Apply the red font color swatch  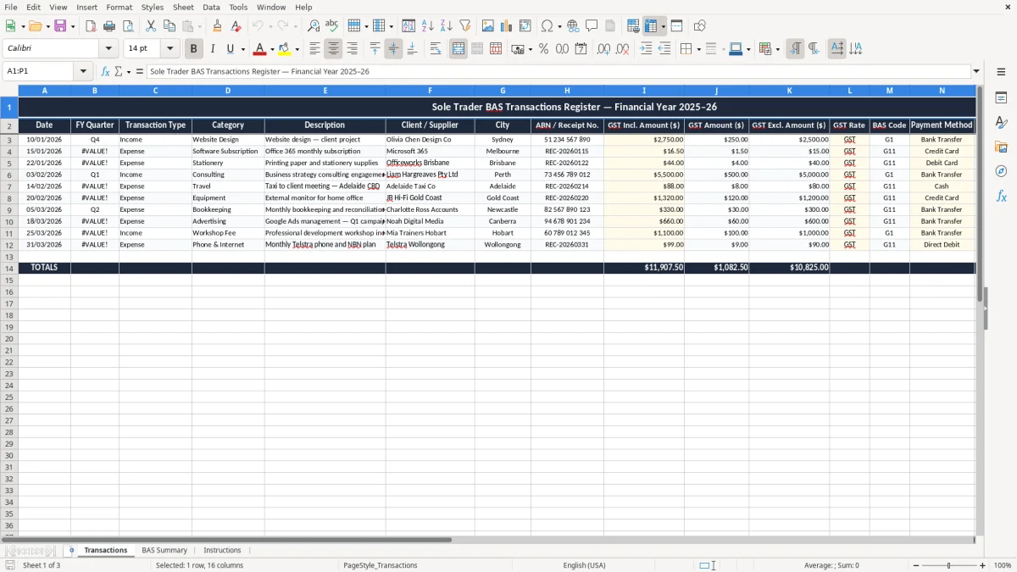pyautogui.click(x=260, y=49)
